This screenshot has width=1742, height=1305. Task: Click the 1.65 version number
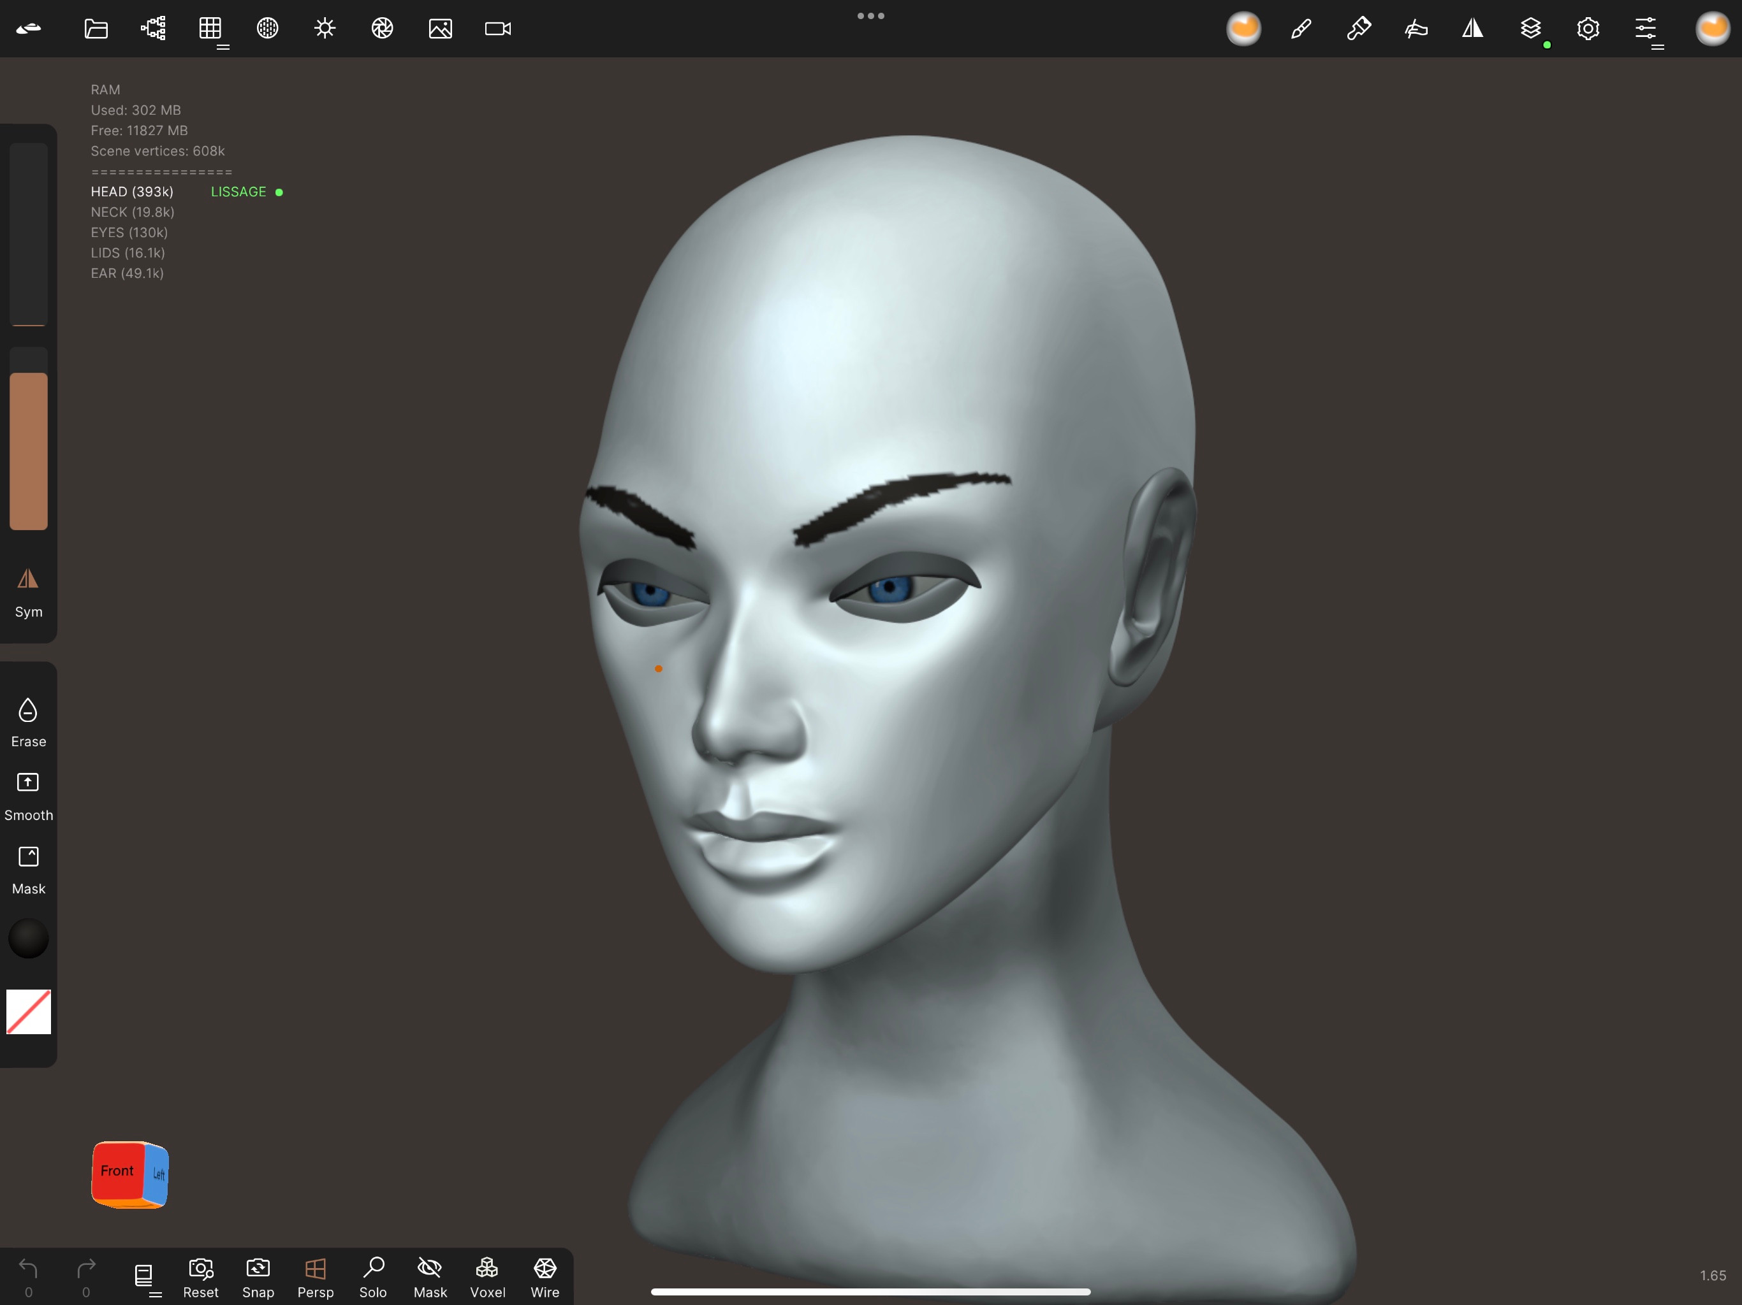(1712, 1276)
